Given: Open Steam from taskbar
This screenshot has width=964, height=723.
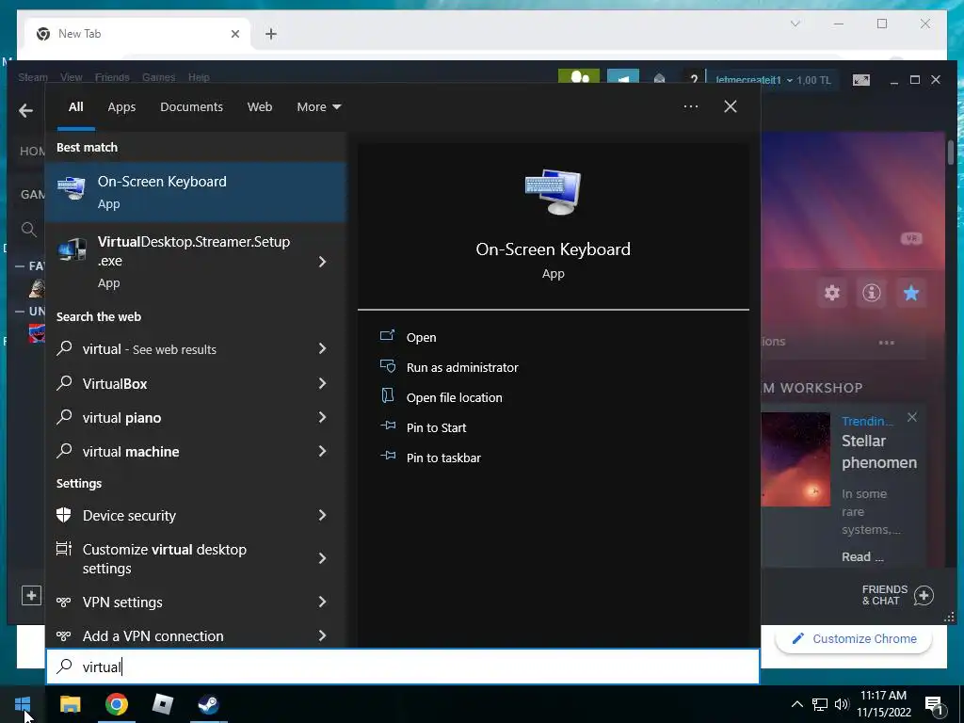Looking at the screenshot, I should tap(208, 704).
